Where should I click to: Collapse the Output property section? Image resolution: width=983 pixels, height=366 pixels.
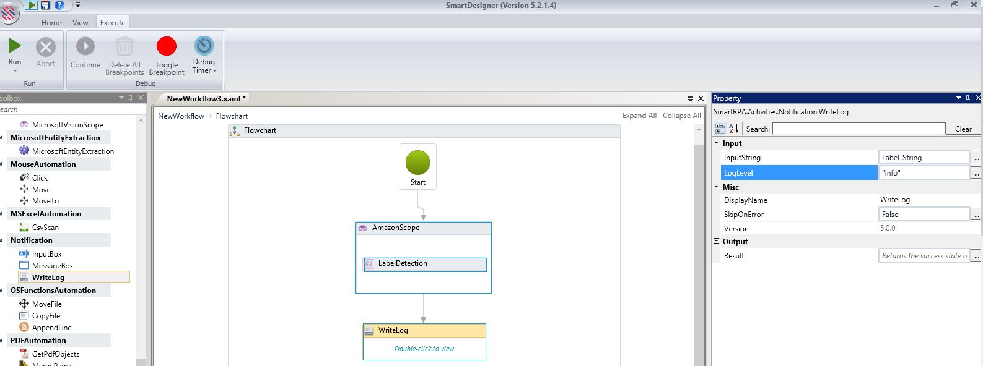[717, 241]
